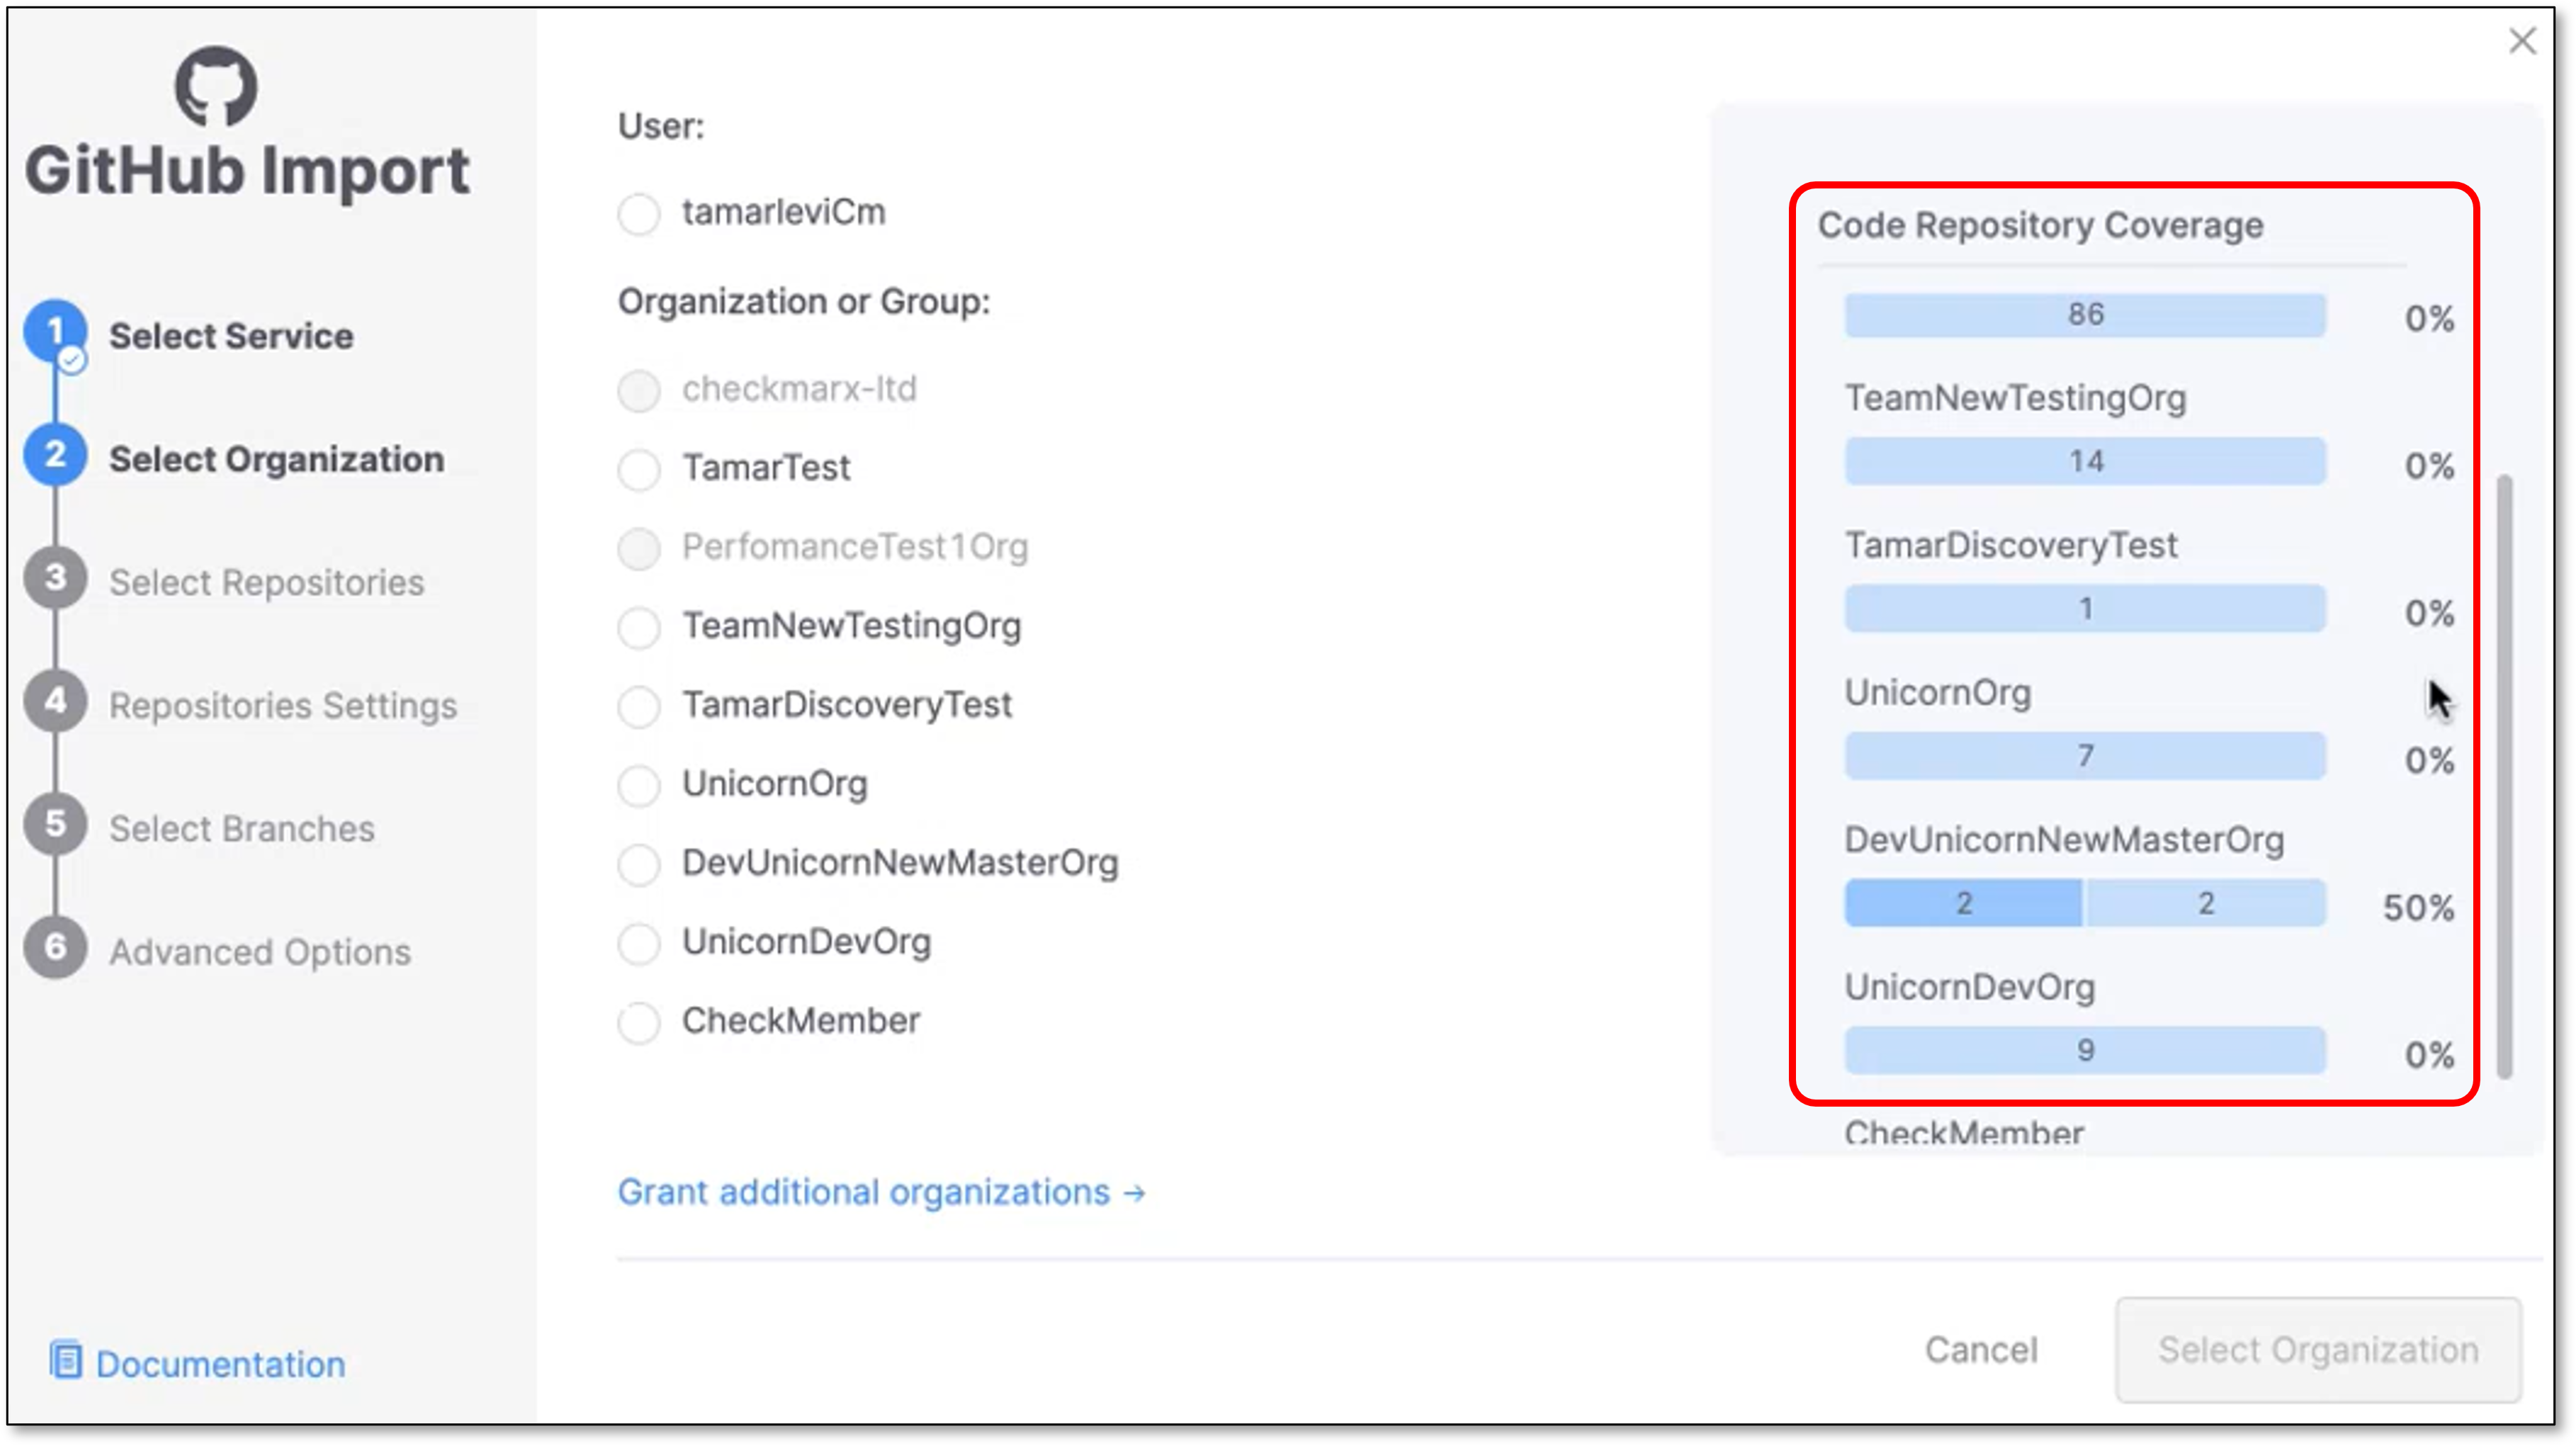The height and width of the screenshot is (1446, 2576).
Task: Choose the UnicornOrg radio button
Action: (638, 785)
